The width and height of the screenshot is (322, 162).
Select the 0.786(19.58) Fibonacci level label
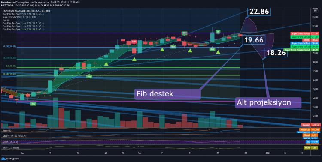(x=9, y=46)
